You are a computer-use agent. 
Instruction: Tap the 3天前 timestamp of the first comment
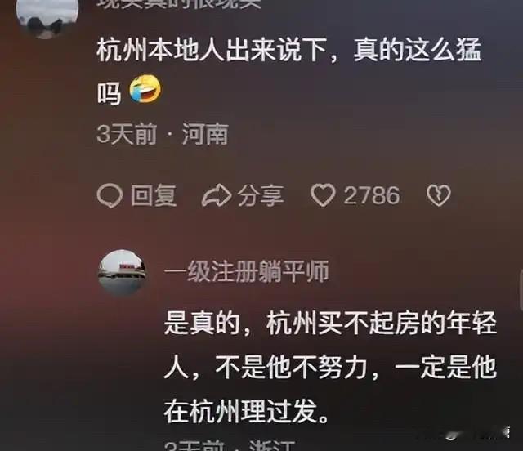pyautogui.click(x=127, y=135)
